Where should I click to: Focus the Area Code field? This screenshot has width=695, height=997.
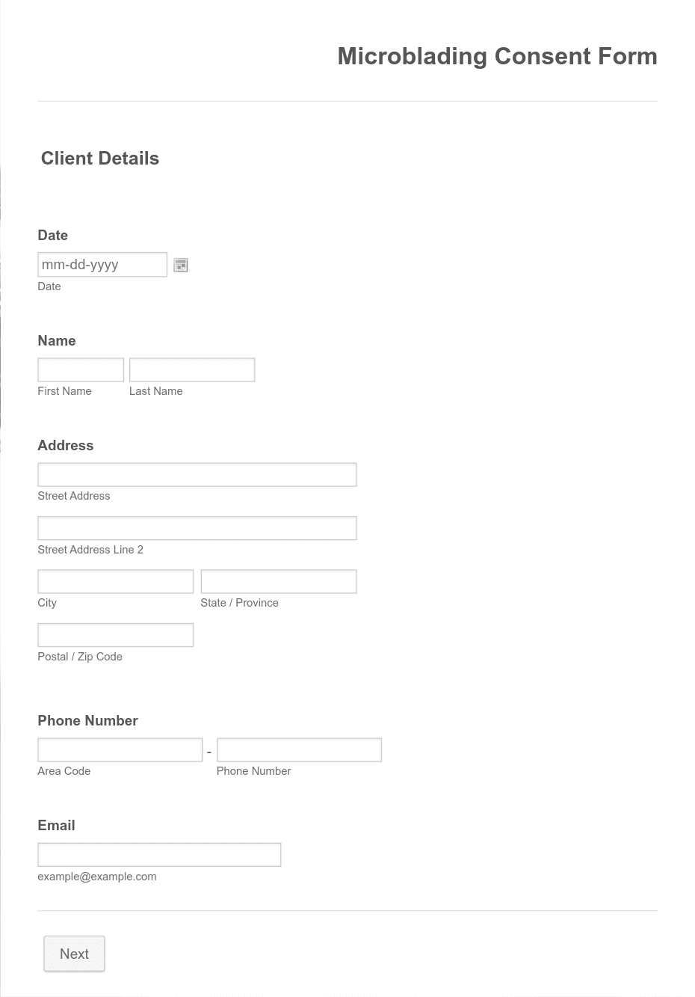(120, 749)
